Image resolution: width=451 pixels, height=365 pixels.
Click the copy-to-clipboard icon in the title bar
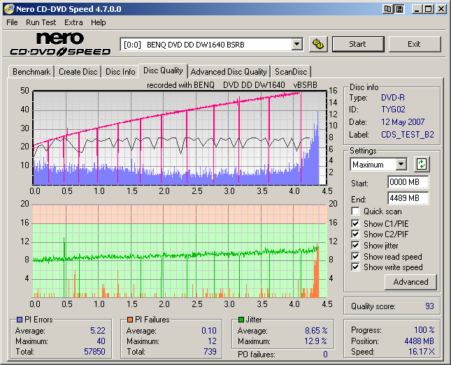388,9
